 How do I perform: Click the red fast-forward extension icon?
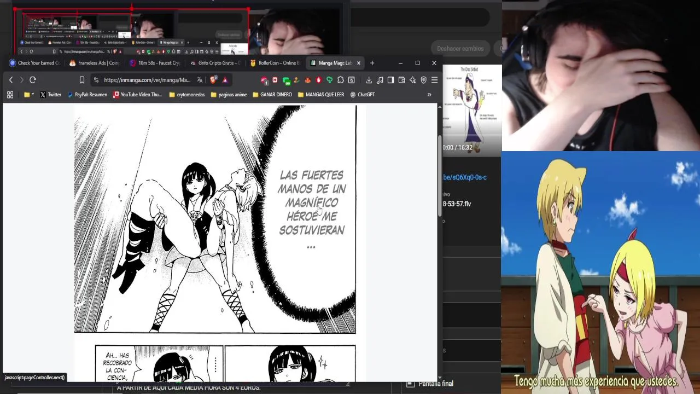(x=275, y=80)
